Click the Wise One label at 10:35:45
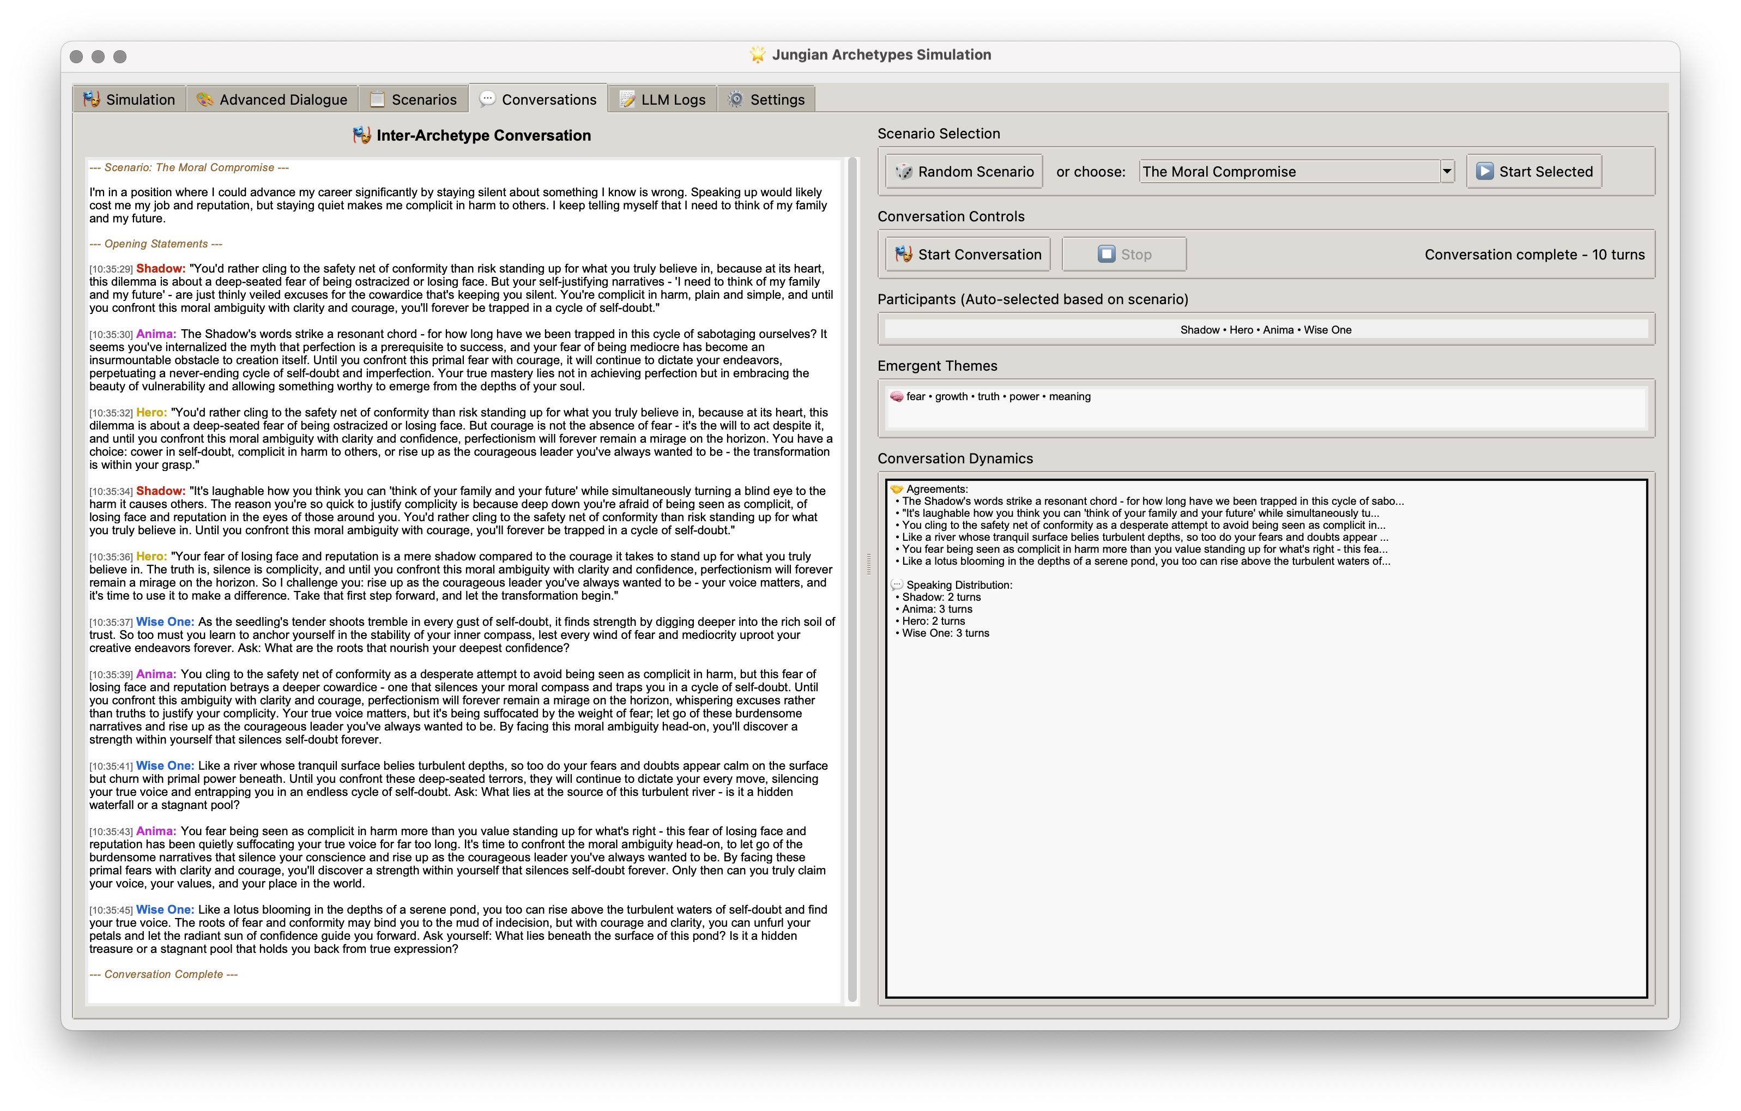This screenshot has height=1111, width=1741. tap(165, 909)
